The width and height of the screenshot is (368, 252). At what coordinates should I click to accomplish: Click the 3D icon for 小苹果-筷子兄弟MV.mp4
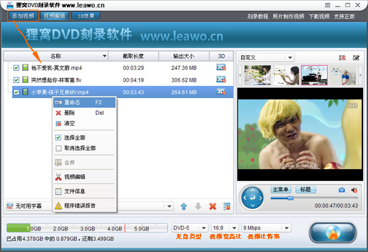tap(221, 92)
